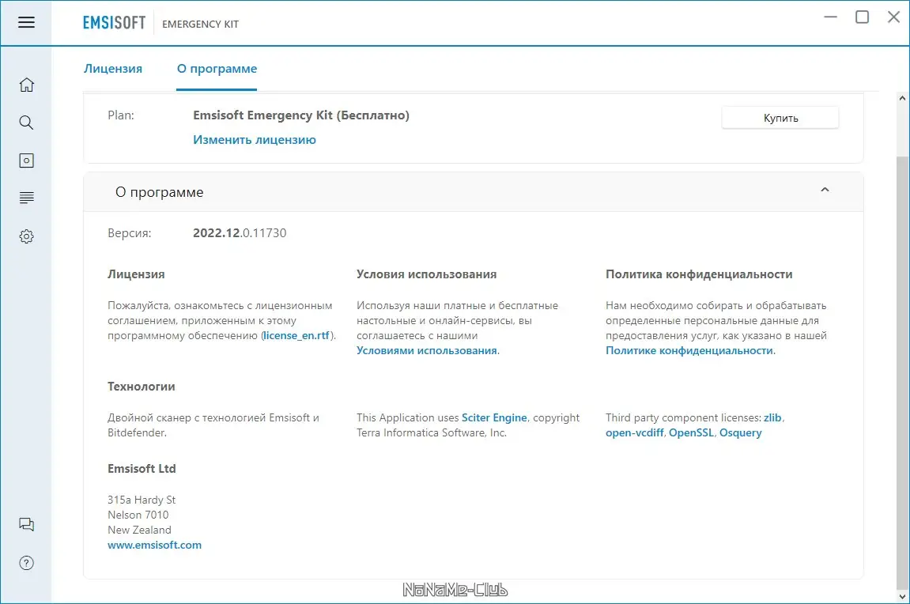Click the Купить button

point(780,118)
